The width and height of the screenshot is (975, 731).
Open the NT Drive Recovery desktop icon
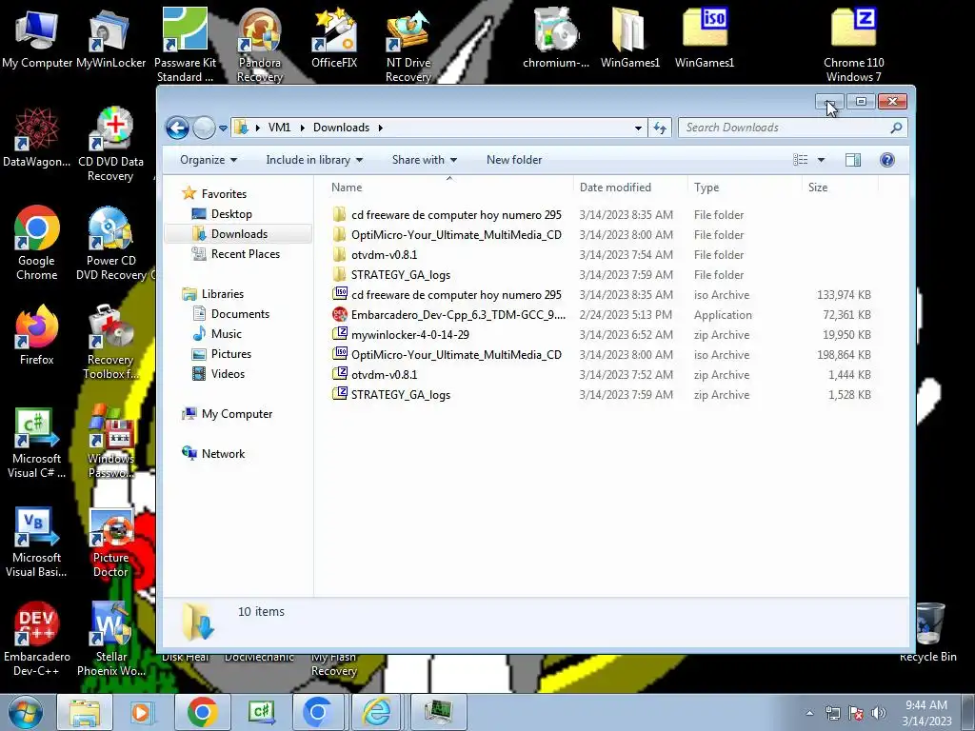[408, 45]
